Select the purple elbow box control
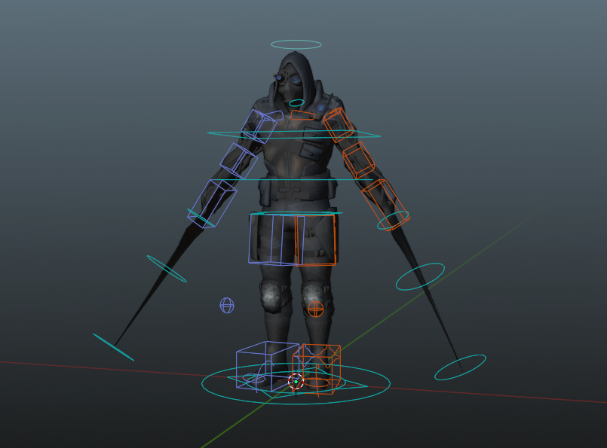607x448 pixels. point(239,161)
